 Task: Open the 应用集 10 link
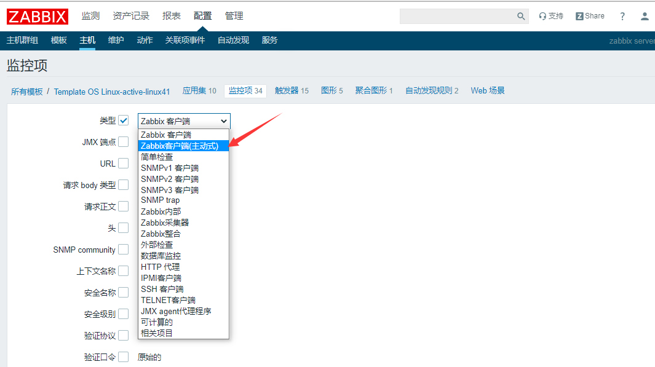199,90
